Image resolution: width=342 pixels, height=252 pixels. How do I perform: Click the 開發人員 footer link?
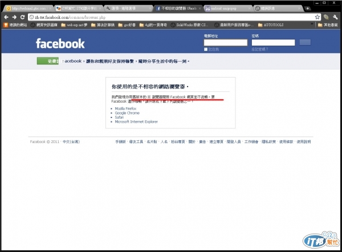tap(234, 141)
